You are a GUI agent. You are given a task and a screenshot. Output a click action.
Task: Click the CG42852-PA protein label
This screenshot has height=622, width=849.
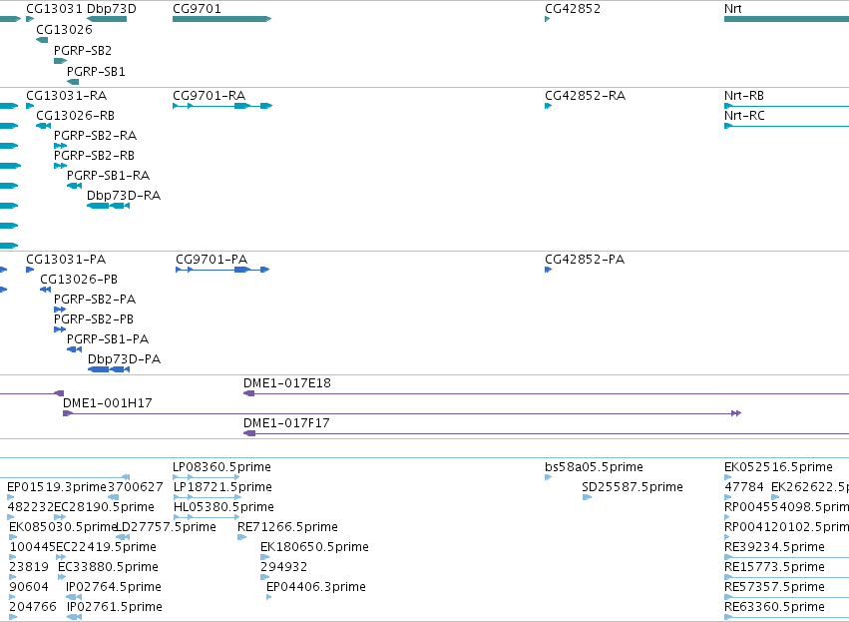585,260
